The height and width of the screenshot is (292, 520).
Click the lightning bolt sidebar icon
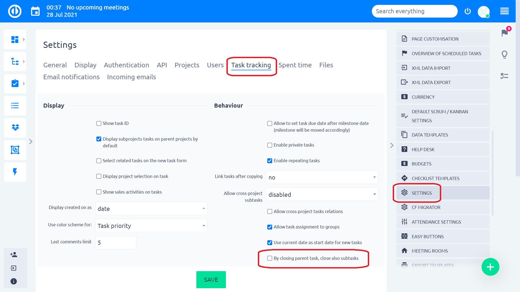click(15, 172)
